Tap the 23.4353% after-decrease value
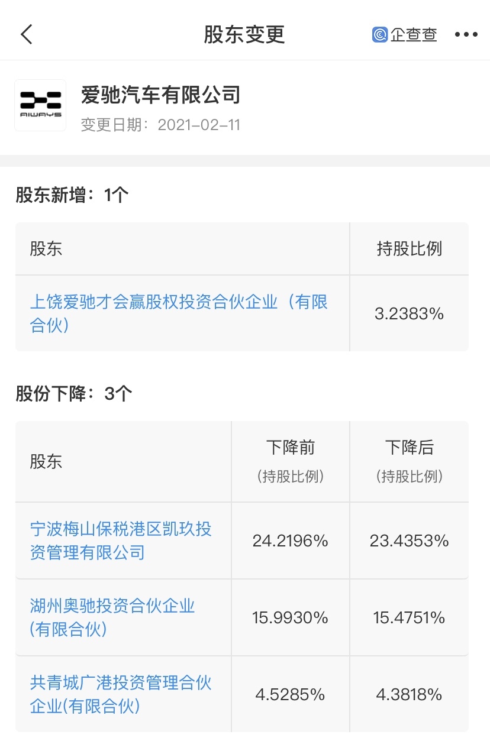490x741 pixels. [409, 541]
